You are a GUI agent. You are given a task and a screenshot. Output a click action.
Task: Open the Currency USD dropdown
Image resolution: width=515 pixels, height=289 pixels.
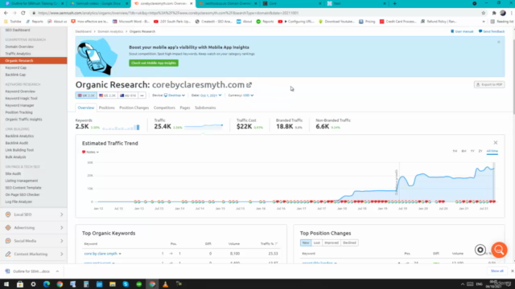249,96
